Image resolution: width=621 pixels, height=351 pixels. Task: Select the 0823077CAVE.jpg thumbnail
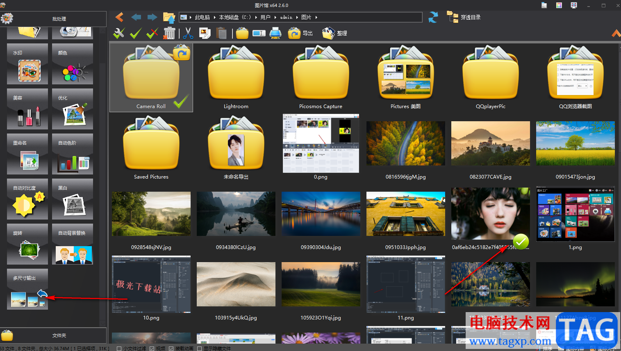pos(491,143)
